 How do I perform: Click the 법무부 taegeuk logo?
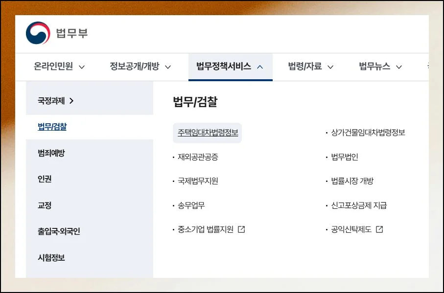click(x=38, y=33)
